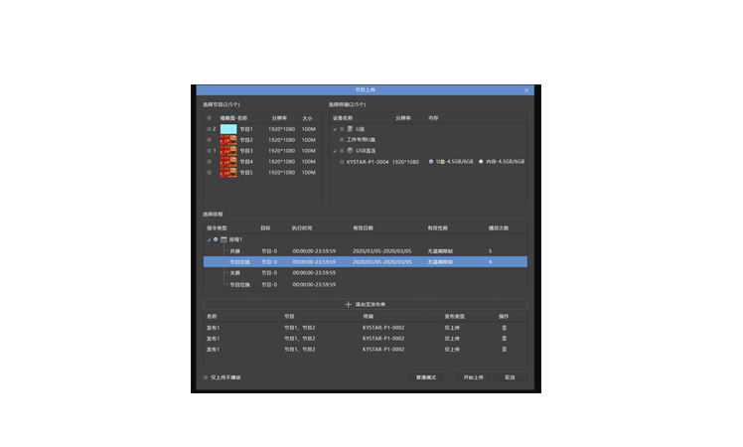Image resolution: width=743 pixels, height=447 pixels.
Task: Delete the third 发布1 publish entry
Action: tap(504, 350)
